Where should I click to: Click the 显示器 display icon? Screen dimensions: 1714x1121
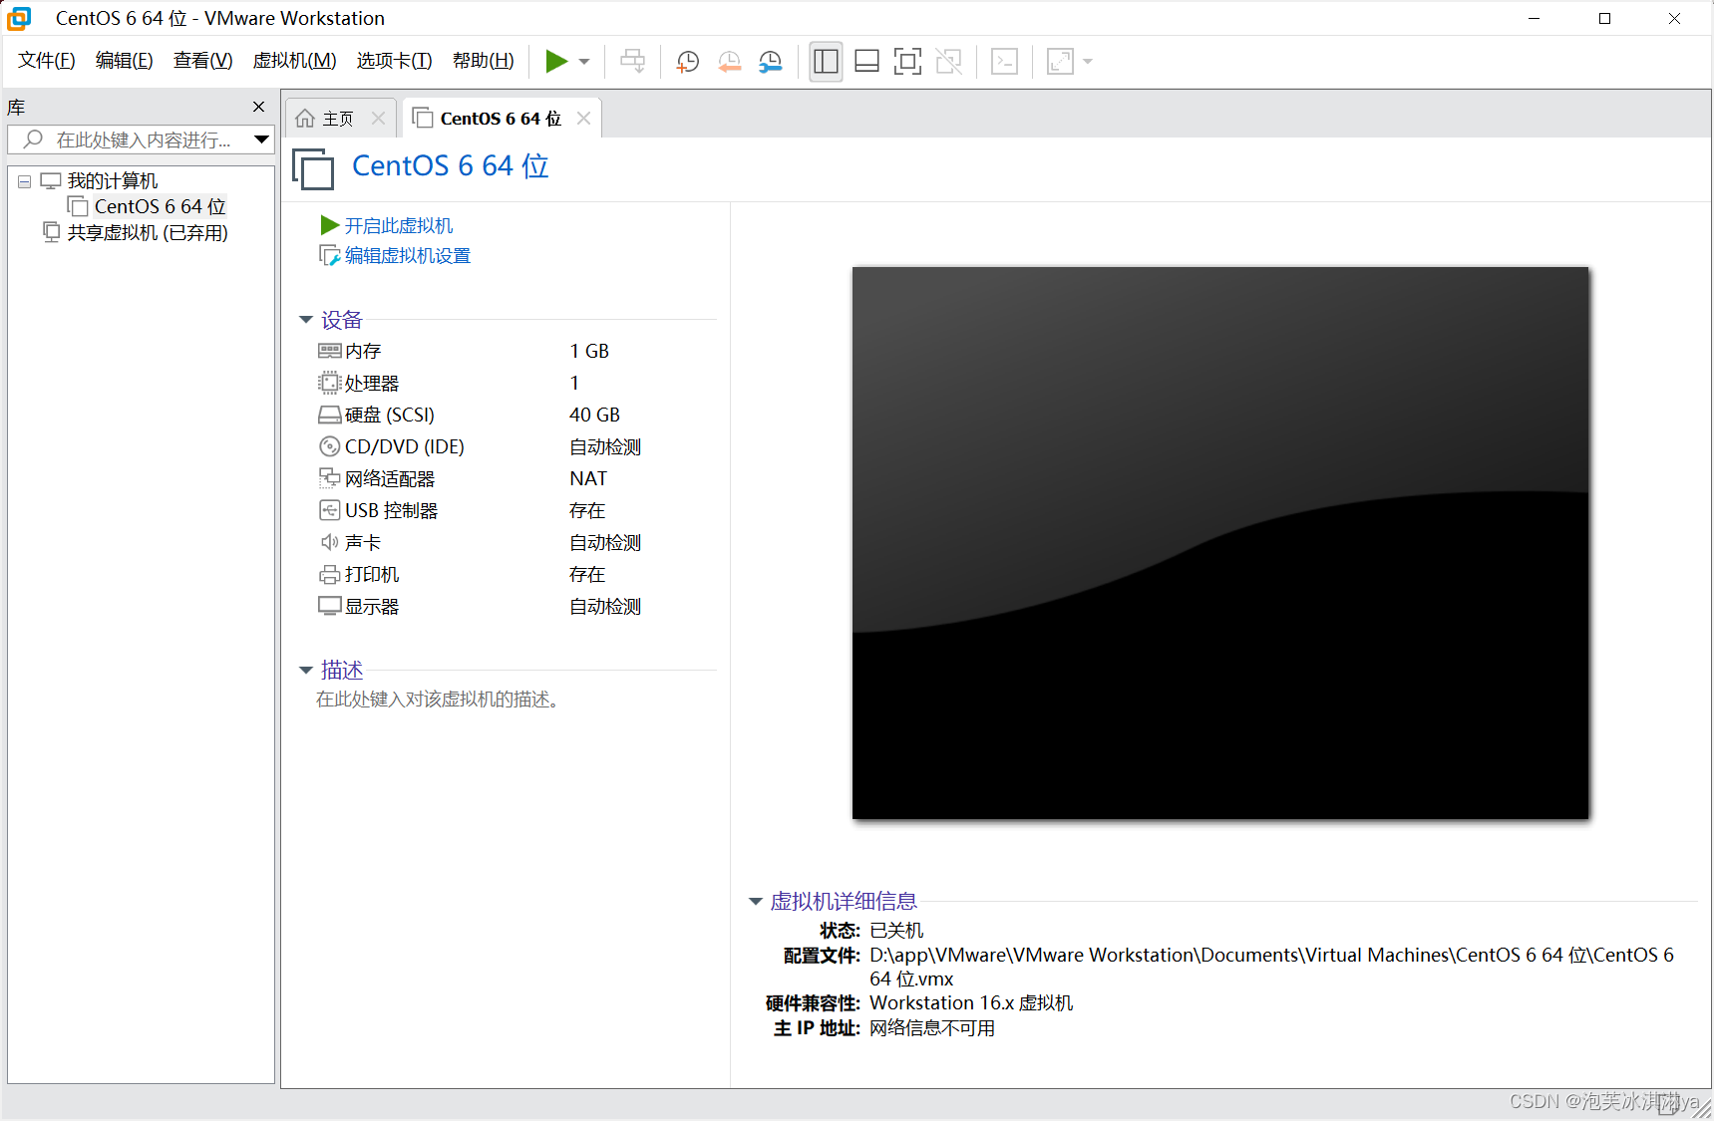coord(330,606)
